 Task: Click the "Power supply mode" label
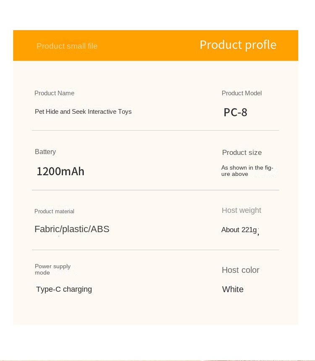point(52,269)
